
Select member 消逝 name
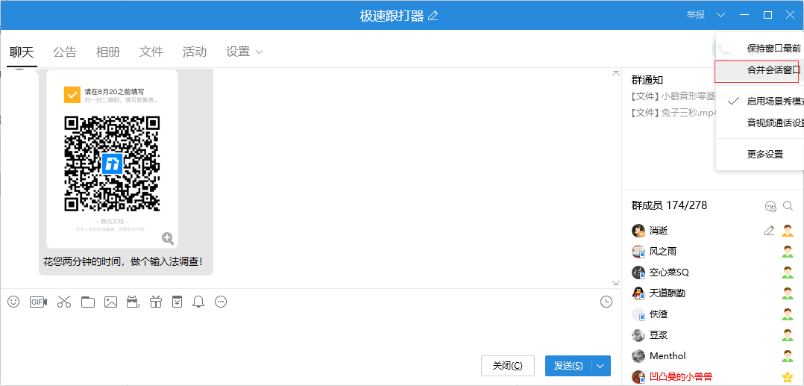(659, 231)
